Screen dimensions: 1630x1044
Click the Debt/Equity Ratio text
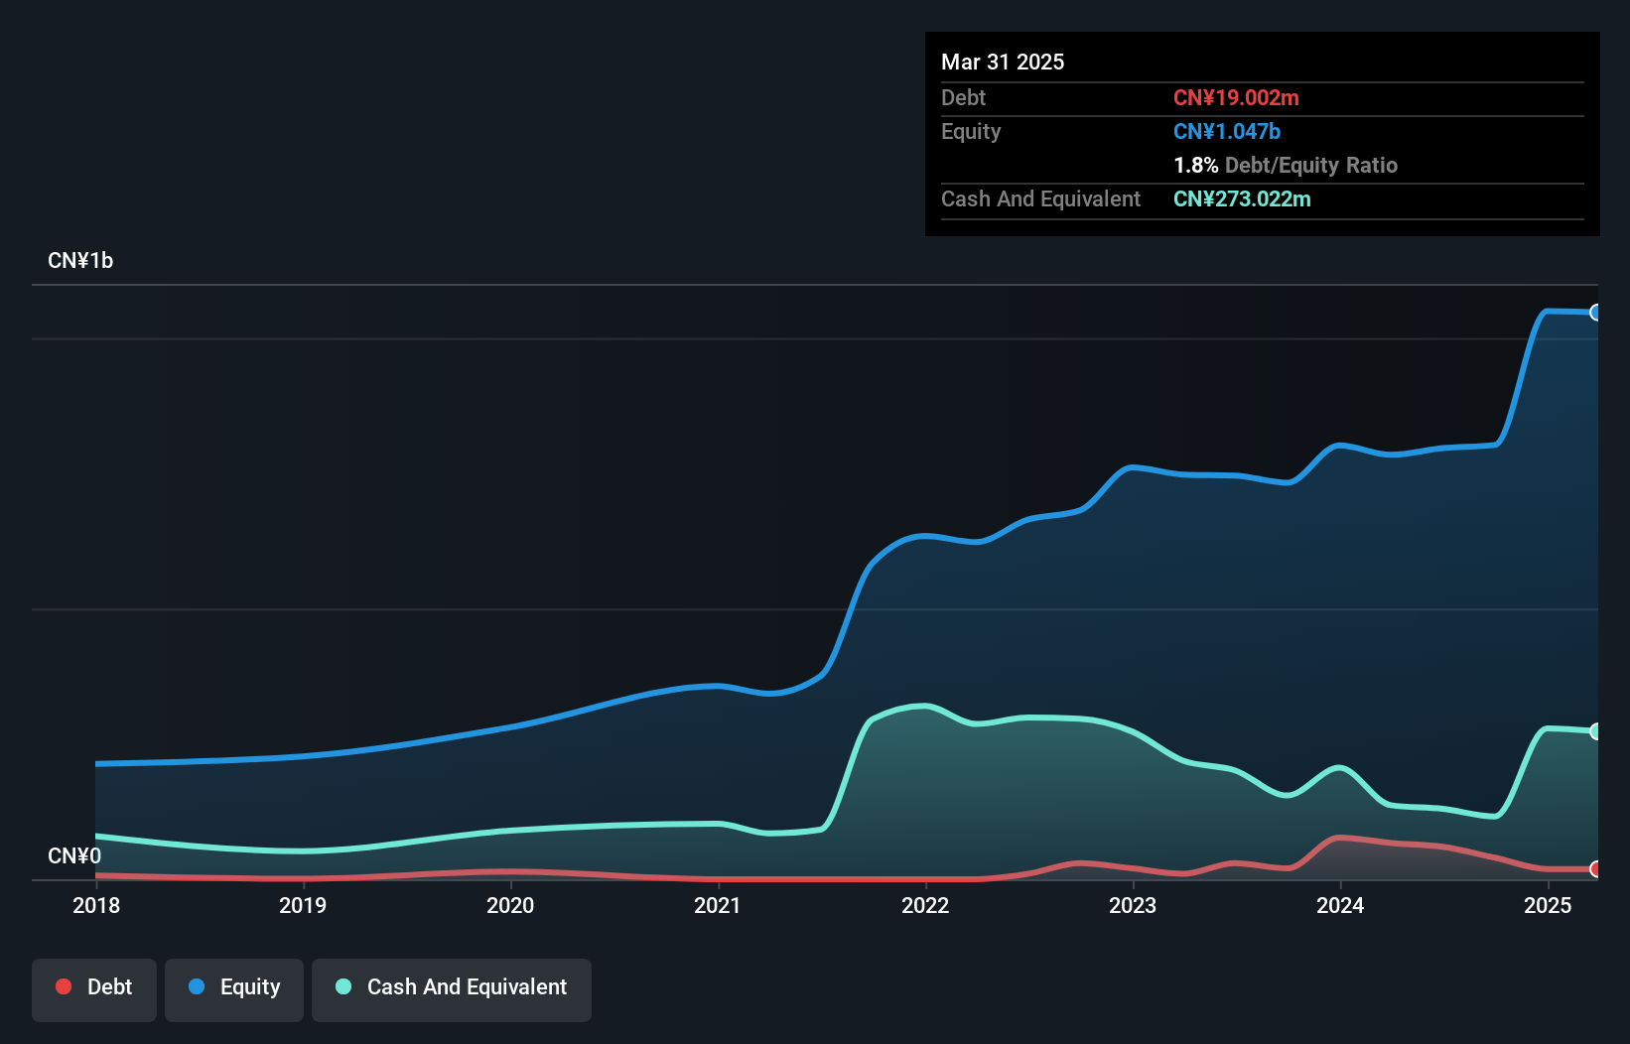1311,165
